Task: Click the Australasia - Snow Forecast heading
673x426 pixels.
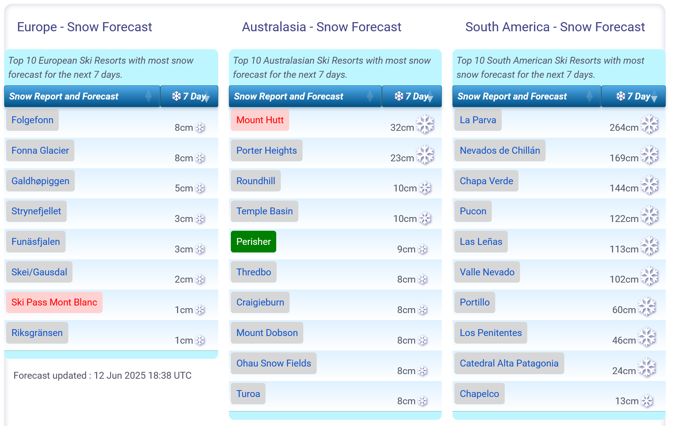Action: 322,27
